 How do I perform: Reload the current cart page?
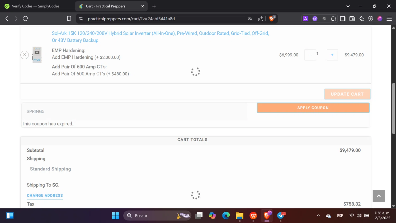25,18
